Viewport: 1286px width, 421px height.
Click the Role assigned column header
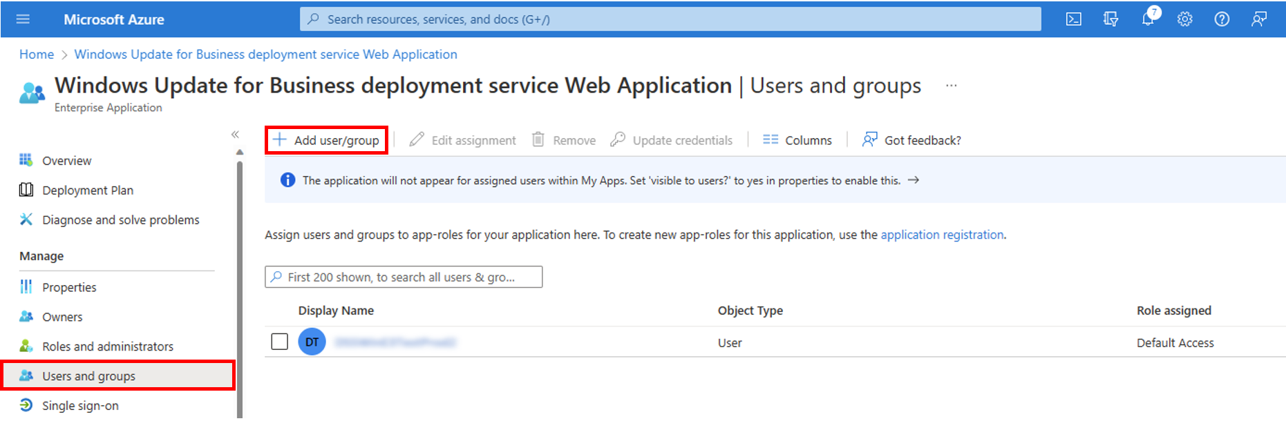coord(1174,311)
